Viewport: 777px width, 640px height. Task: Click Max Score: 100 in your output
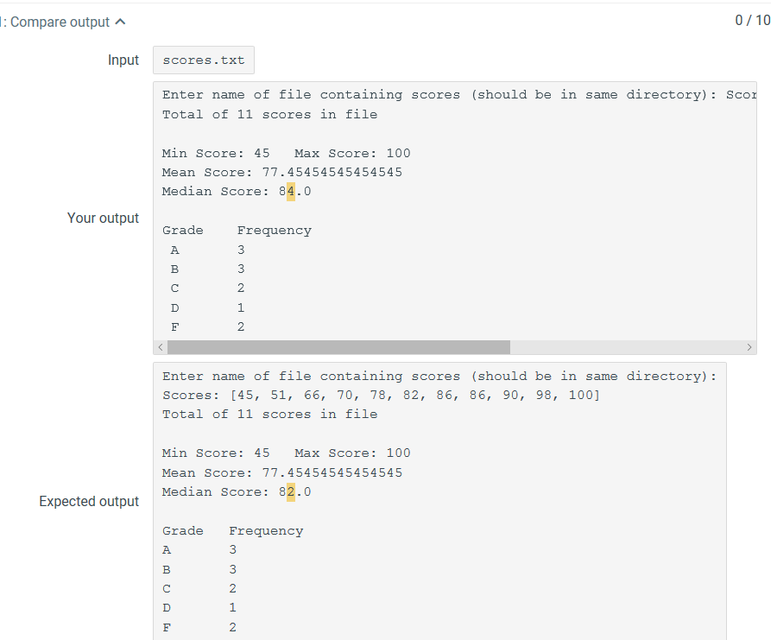352,153
